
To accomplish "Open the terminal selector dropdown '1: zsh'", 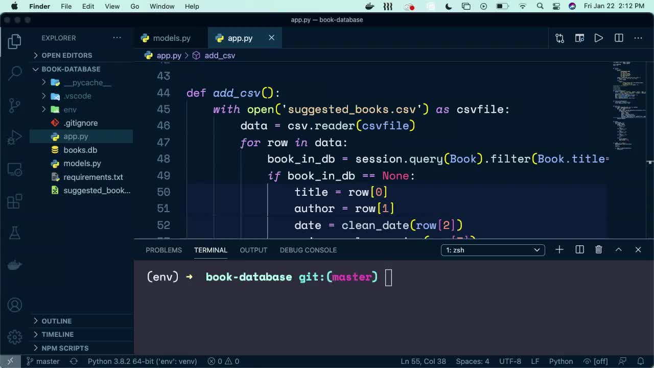I will coord(493,250).
